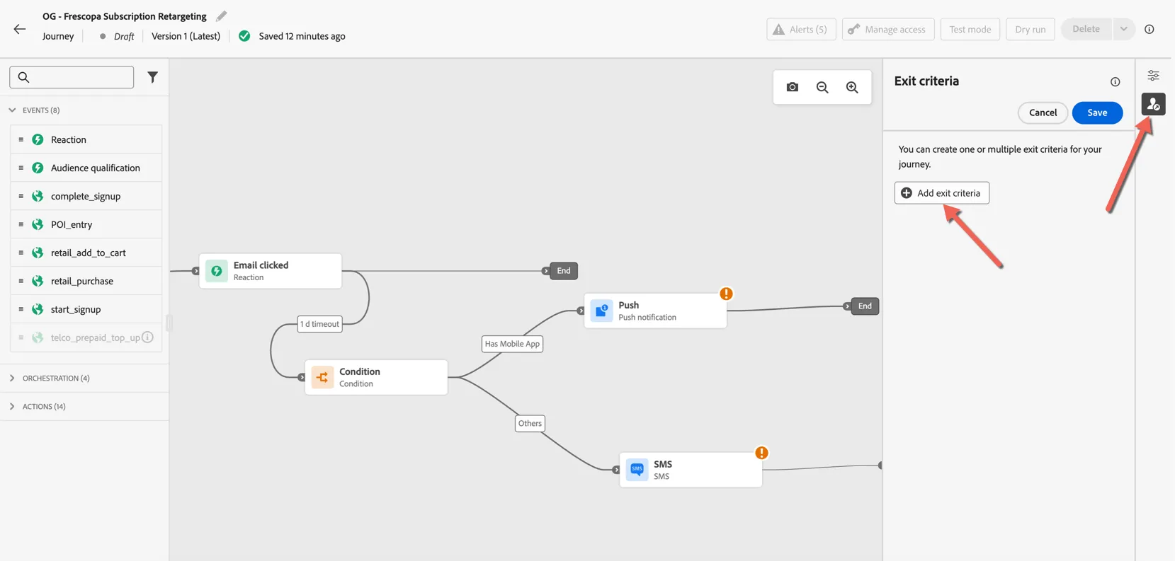Screen dimensions: 1175x561
Task: Select the complete_signup event
Action: pos(86,196)
